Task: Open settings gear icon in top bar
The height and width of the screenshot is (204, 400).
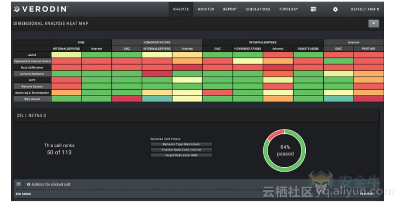Action: tap(335, 9)
